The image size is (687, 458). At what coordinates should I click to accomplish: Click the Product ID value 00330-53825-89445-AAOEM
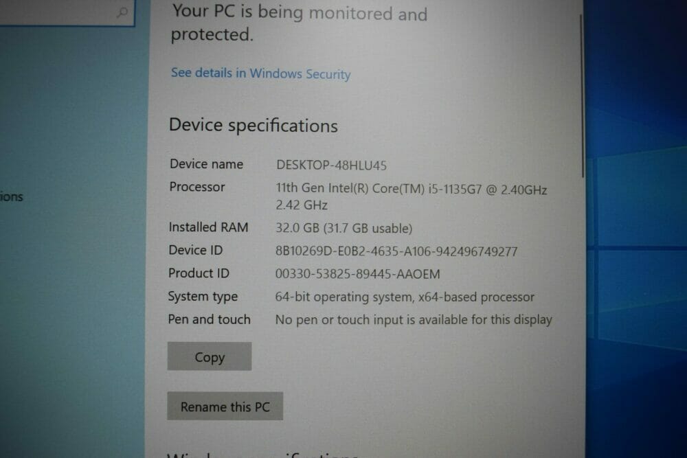pyautogui.click(x=357, y=274)
